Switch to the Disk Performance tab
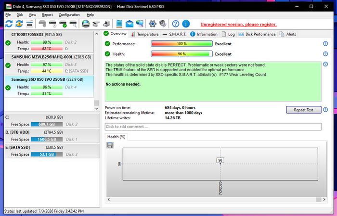Image resolution: width=337 pixels, height=216 pixels. [257, 34]
